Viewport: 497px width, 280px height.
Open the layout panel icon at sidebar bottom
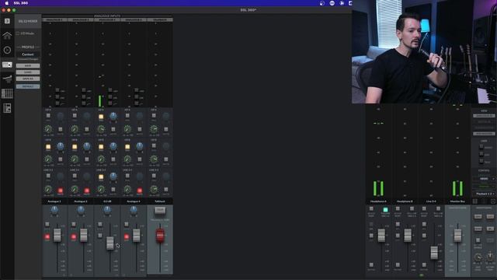point(7,108)
